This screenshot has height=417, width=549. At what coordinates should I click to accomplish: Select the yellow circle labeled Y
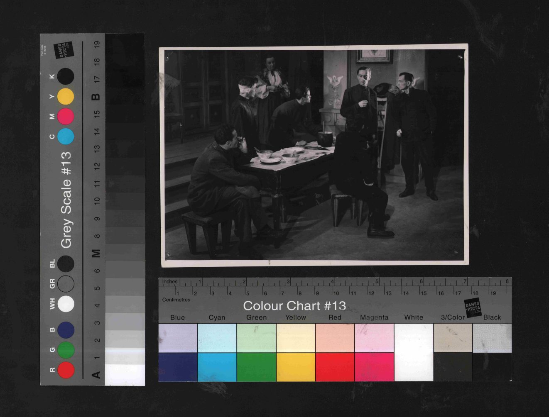tap(66, 97)
